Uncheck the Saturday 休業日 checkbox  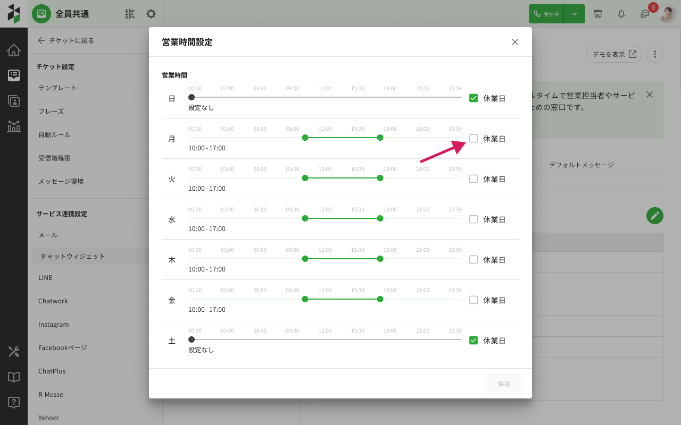click(x=474, y=341)
